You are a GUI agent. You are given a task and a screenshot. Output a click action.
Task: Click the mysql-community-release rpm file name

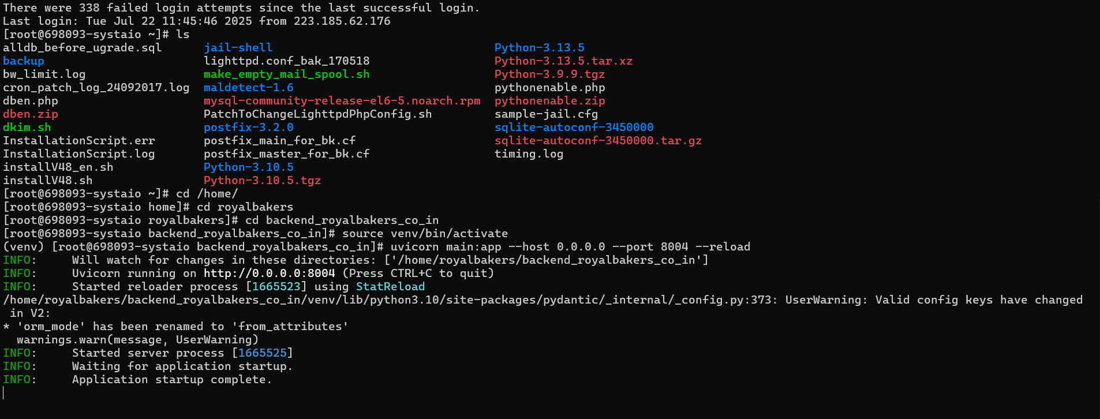[342, 101]
